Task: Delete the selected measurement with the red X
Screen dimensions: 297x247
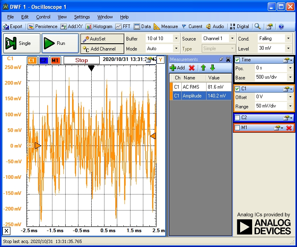Action: [192, 68]
